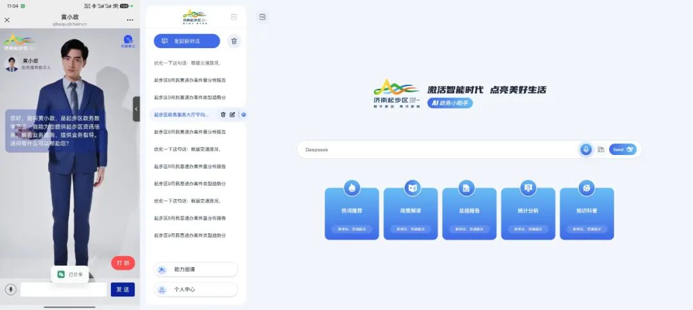Click the trash icon next to 发起新对话

(234, 41)
